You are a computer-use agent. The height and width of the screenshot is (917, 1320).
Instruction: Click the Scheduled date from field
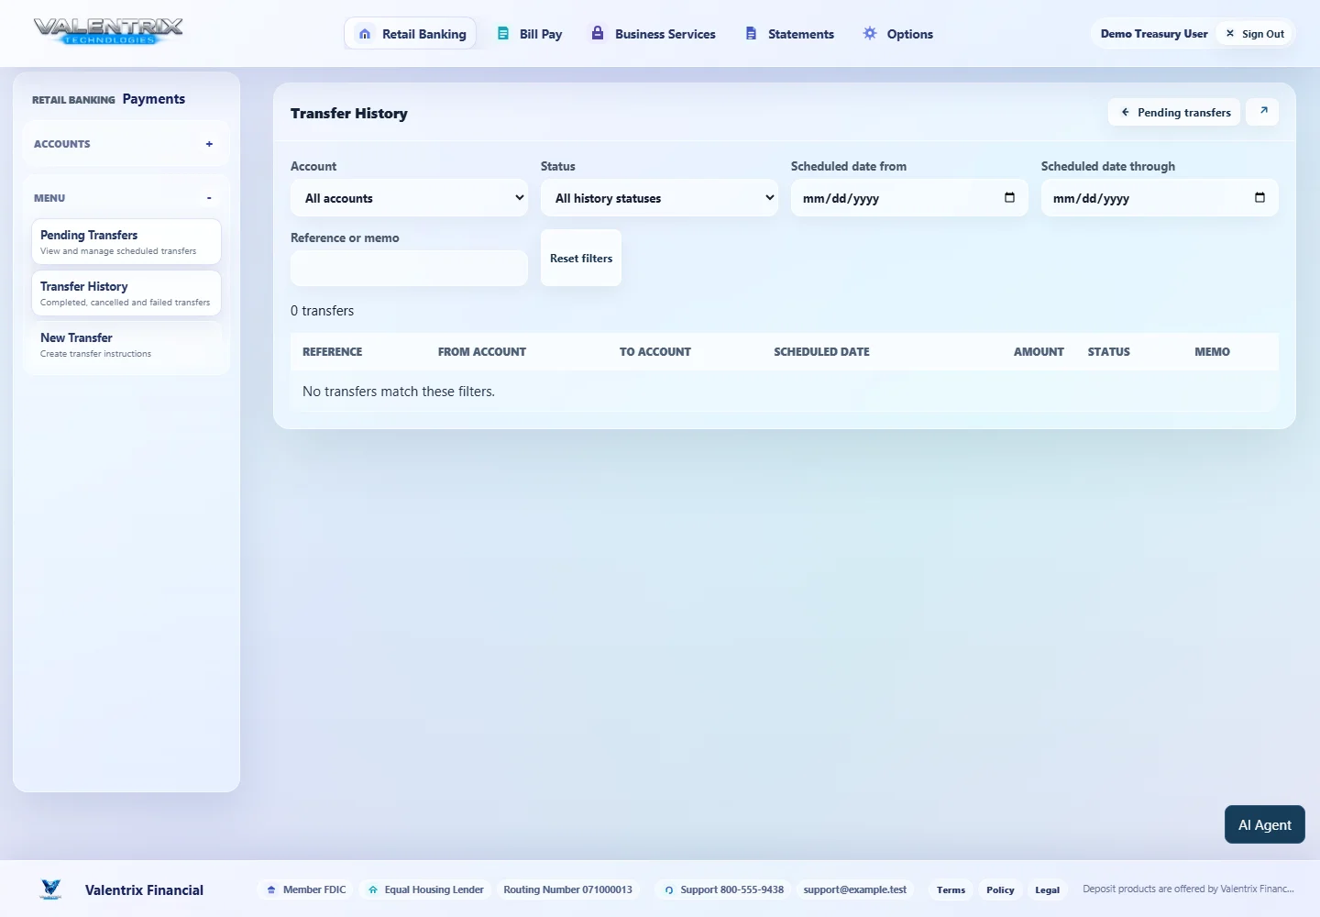click(909, 198)
